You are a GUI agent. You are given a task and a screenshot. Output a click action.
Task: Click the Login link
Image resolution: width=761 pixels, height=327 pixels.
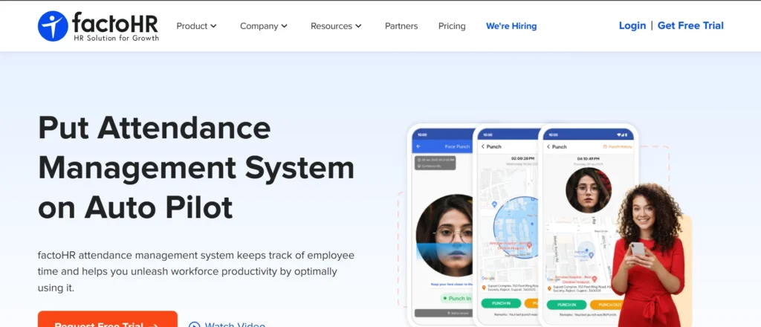(x=632, y=26)
